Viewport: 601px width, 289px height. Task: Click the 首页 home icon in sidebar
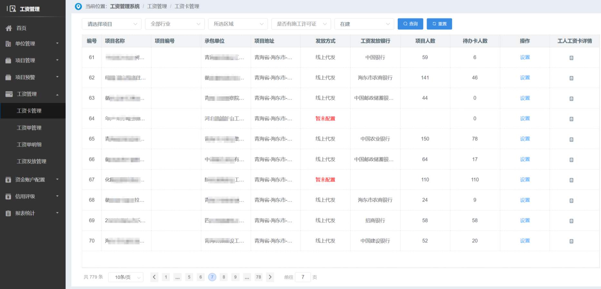(x=9, y=28)
